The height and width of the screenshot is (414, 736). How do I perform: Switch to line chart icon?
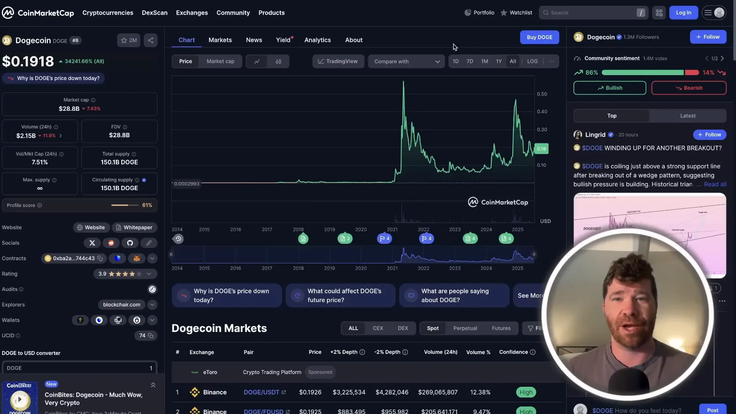(x=257, y=61)
